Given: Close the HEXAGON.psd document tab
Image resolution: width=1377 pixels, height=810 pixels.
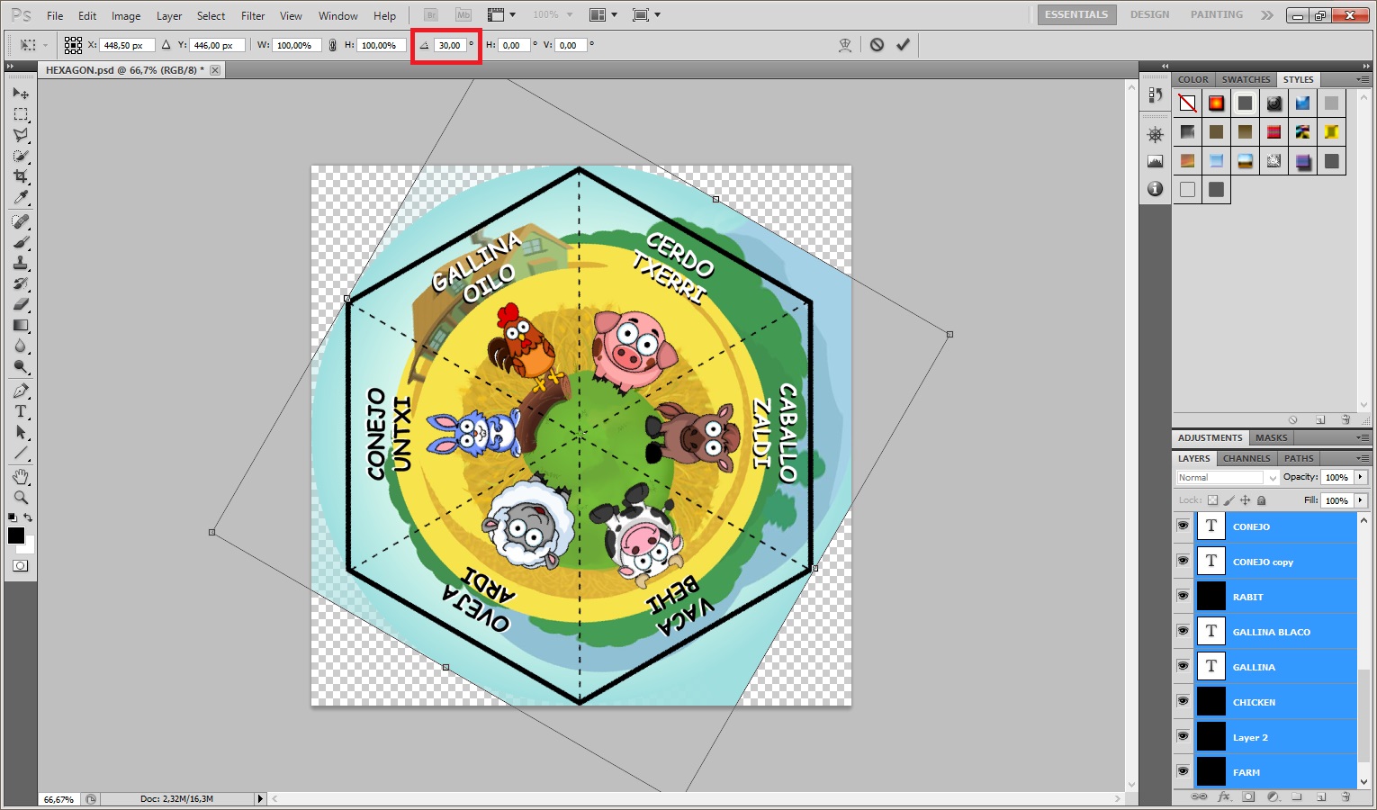Looking at the screenshot, I should 215,70.
